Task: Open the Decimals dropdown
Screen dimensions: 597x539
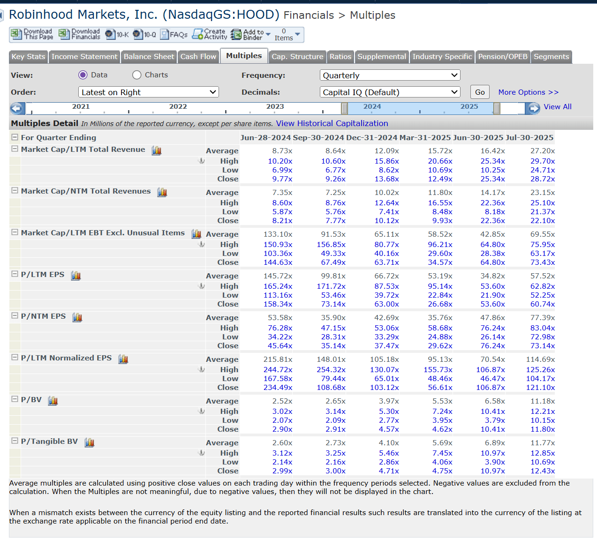Action: [390, 92]
